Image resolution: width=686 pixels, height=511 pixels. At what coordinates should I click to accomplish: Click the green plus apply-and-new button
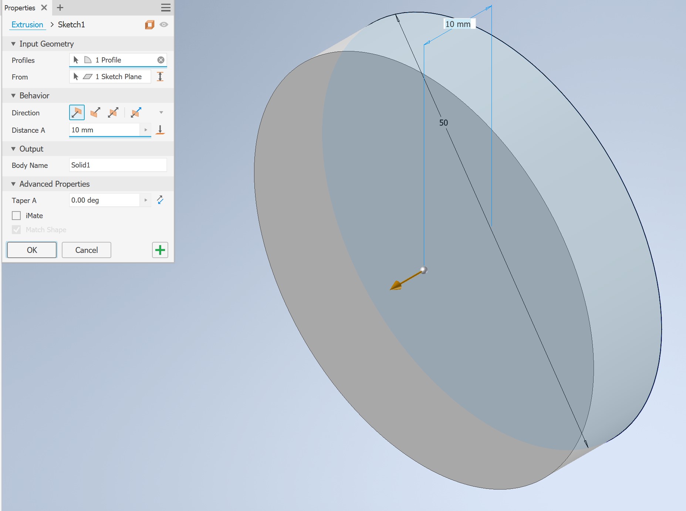pos(160,250)
